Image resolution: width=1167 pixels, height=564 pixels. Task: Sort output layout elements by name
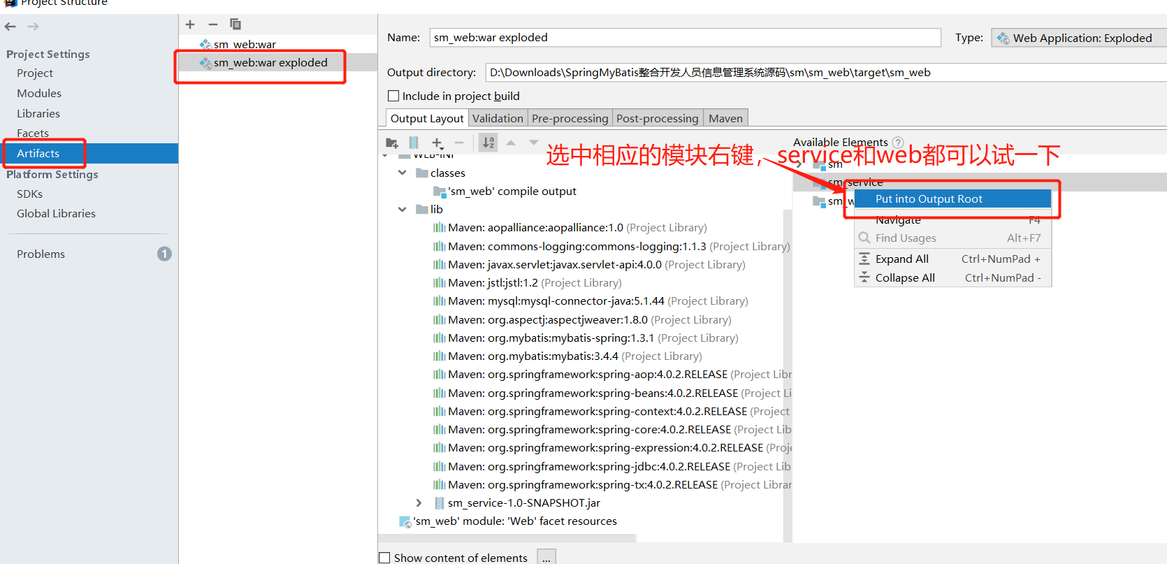488,143
